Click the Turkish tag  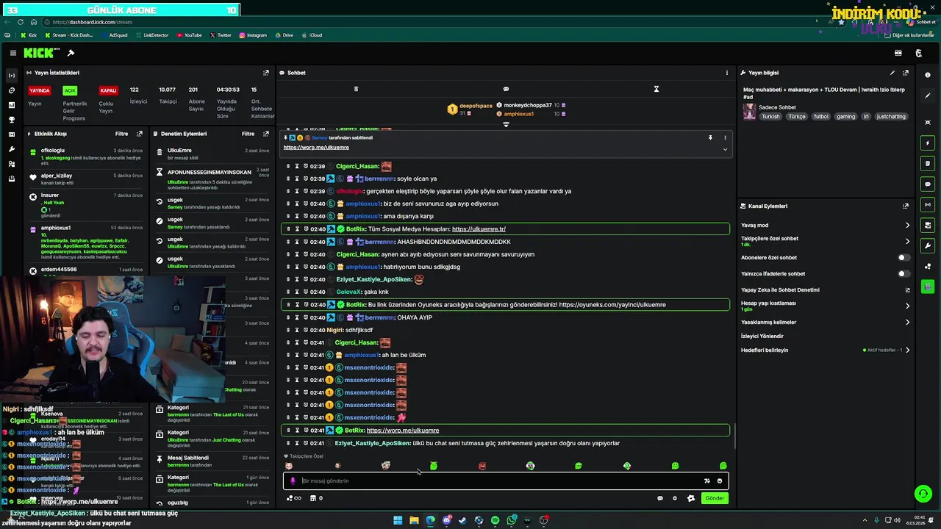click(770, 117)
